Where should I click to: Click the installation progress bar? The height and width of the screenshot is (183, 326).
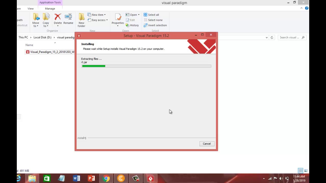[x=146, y=66]
